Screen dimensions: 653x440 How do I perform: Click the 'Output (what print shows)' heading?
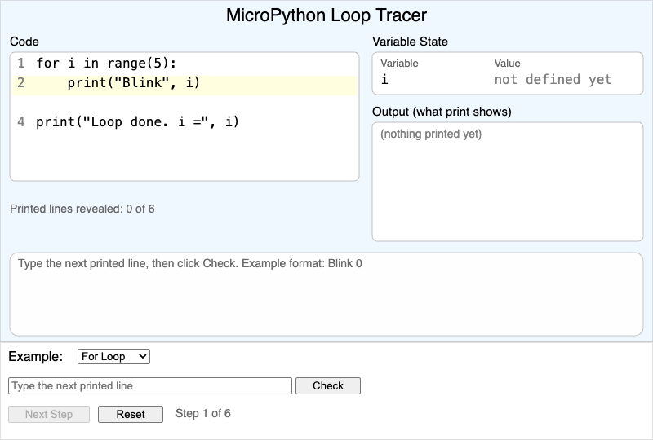442,112
